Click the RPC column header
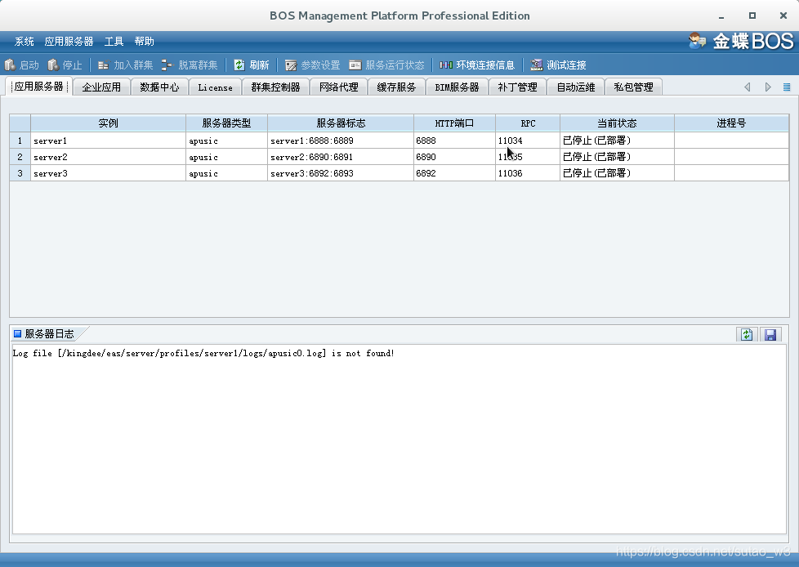 [528, 123]
